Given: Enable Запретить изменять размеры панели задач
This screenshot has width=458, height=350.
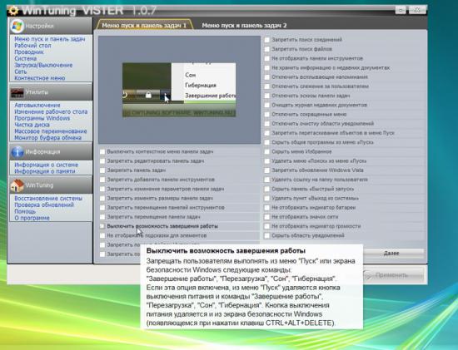Looking at the screenshot, I should [102, 199].
